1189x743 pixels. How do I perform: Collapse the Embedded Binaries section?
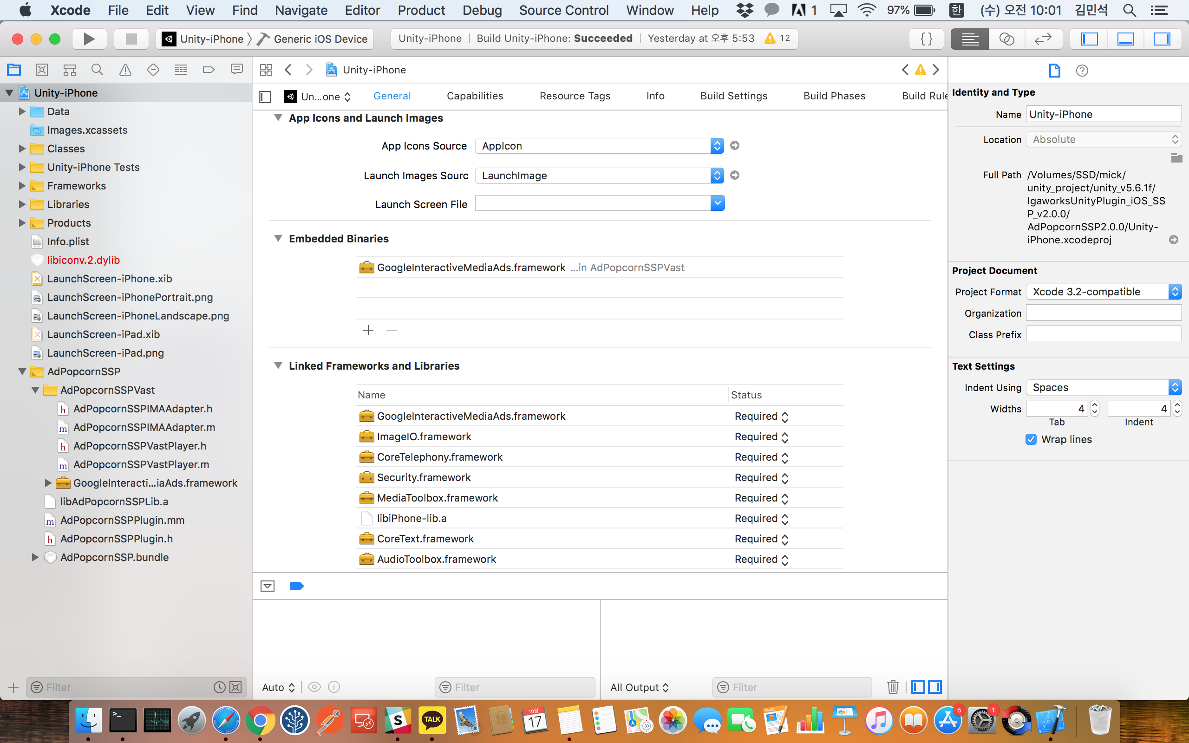278,238
